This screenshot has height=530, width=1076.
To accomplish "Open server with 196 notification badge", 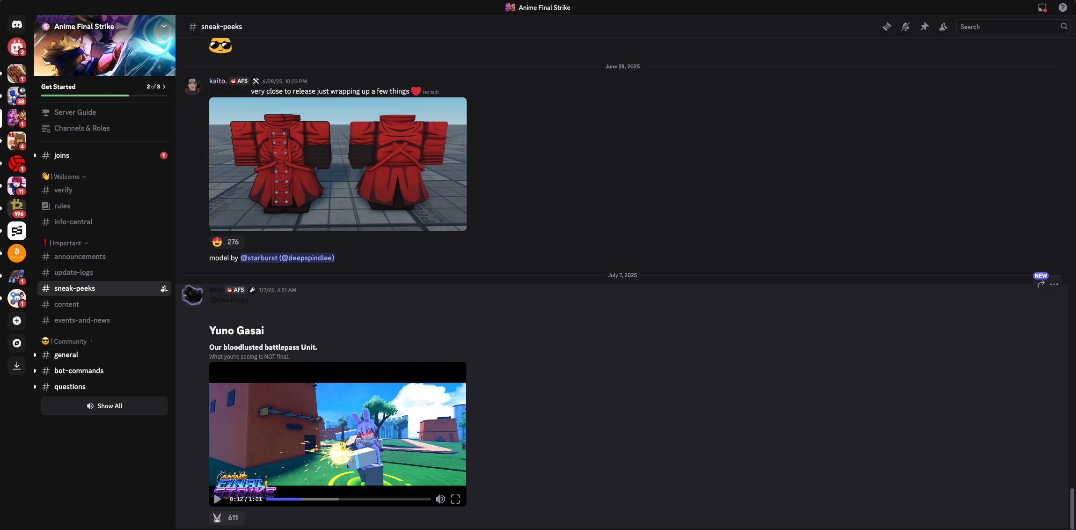I will coord(17,208).
